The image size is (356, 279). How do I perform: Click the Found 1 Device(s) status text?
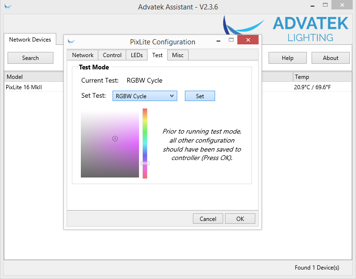pyautogui.click(x=317, y=268)
